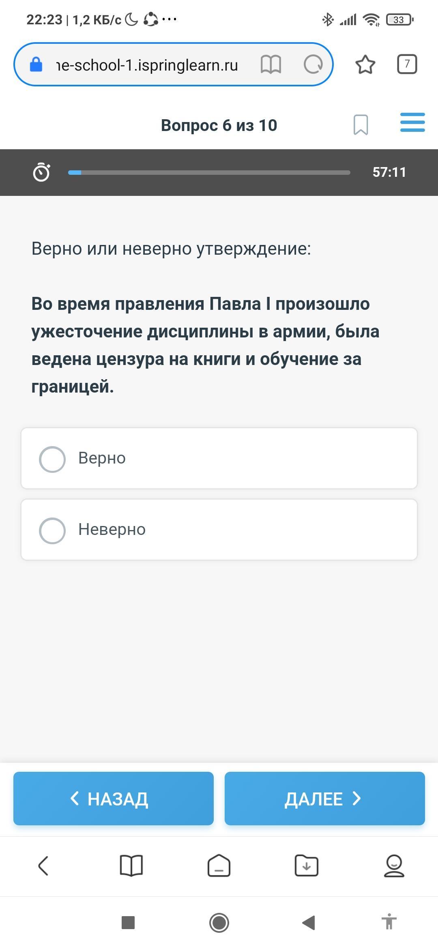
Task: Open browser downloads folder icon
Action: [x=306, y=866]
